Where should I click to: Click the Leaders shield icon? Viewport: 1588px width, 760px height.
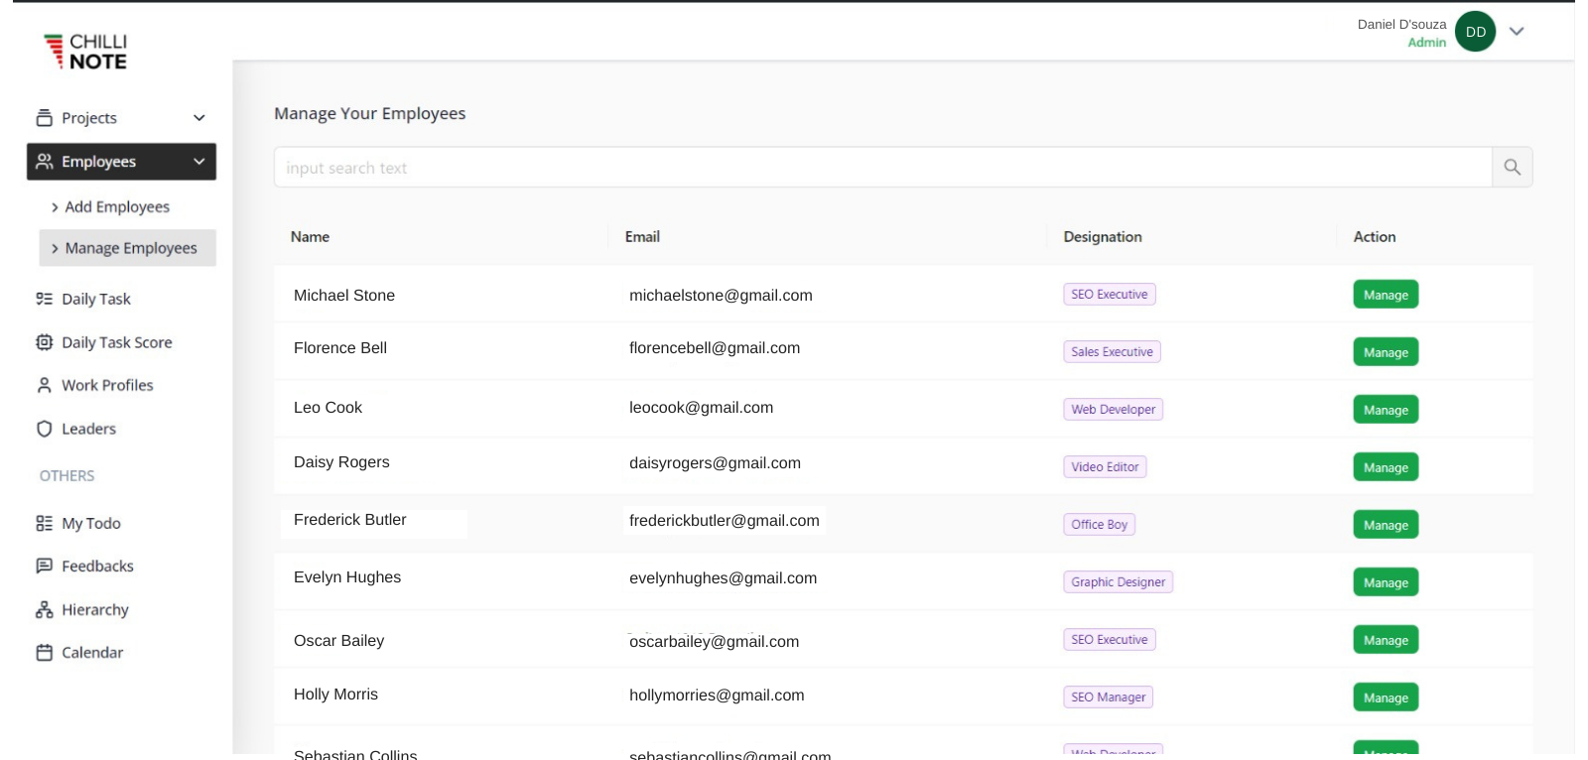44,429
